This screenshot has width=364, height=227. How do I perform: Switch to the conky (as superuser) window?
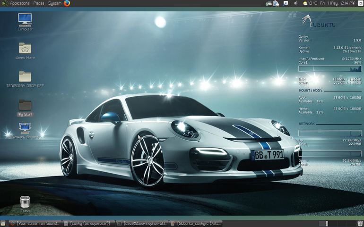[x=89, y=224]
